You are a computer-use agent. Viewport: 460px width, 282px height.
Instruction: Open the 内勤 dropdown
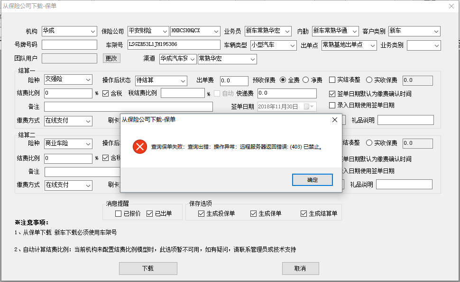(335, 31)
